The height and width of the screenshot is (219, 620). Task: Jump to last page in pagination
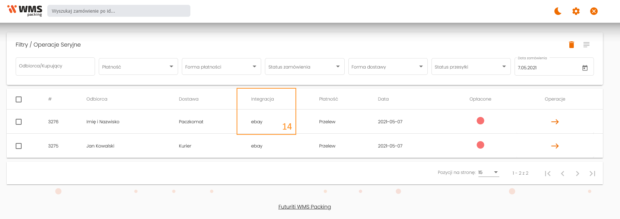592,174
